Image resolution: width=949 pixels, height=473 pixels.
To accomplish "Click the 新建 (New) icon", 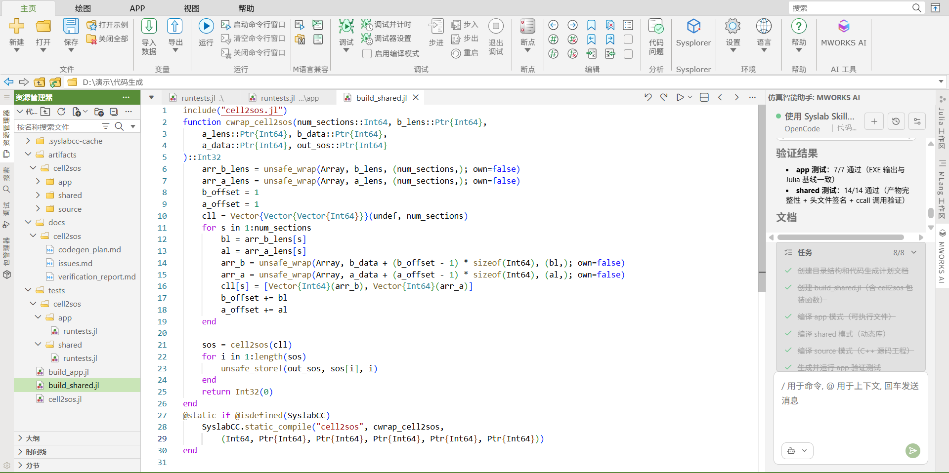I will coord(16,26).
